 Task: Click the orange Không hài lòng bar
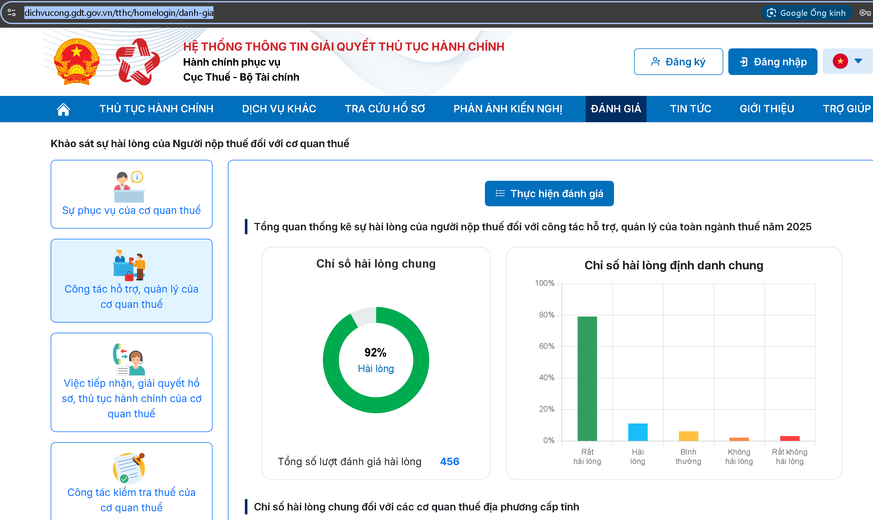click(739, 439)
